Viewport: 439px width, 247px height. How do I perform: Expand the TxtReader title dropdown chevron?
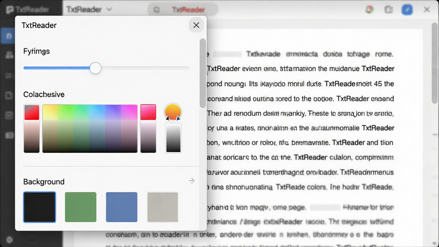109,9
